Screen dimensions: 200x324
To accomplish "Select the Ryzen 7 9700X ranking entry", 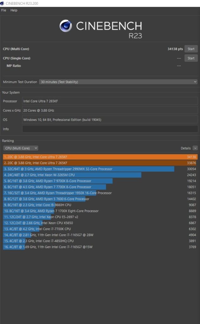I will 100,181.
